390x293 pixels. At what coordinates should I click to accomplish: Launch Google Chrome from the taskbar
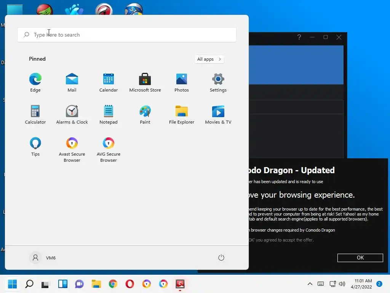coord(113,284)
